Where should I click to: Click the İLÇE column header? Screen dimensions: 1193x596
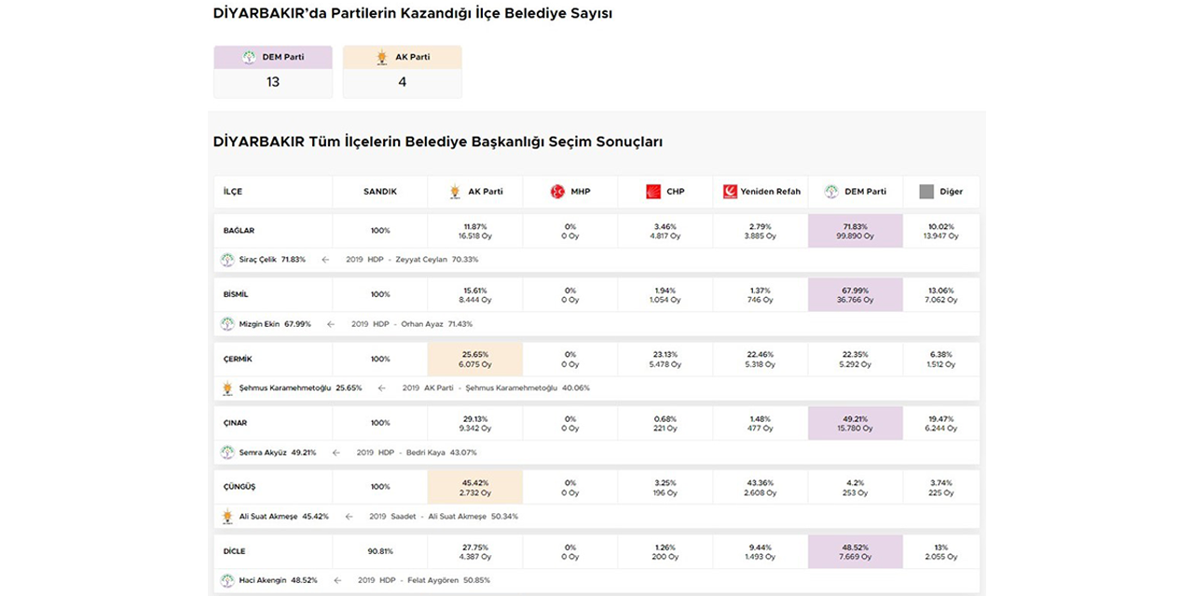(233, 192)
